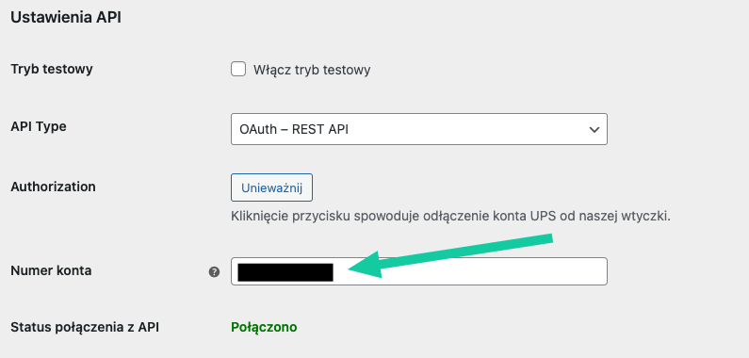Focus the Numer konta input field

tap(419, 271)
